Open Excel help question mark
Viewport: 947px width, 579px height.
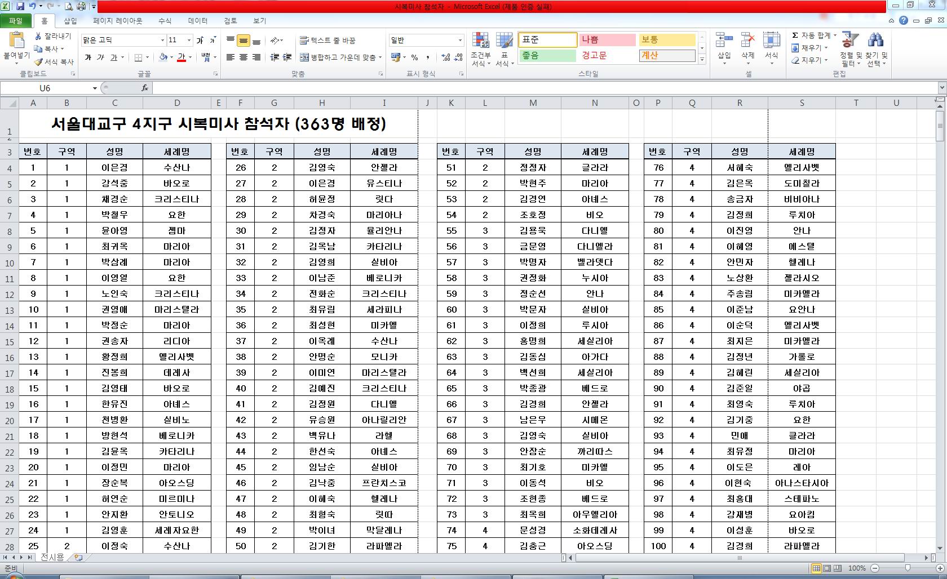(904, 20)
